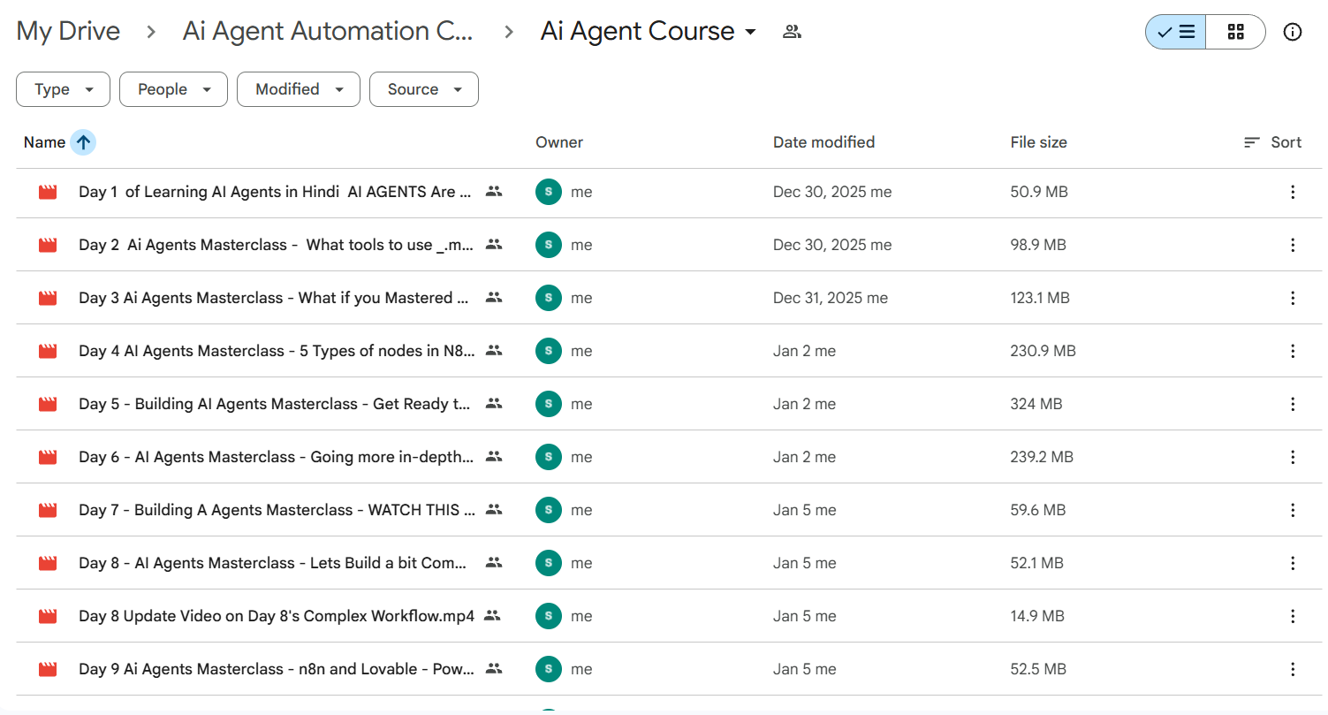Reverse sort direction with the Name arrow
The width and height of the screenshot is (1328, 715).
(83, 142)
